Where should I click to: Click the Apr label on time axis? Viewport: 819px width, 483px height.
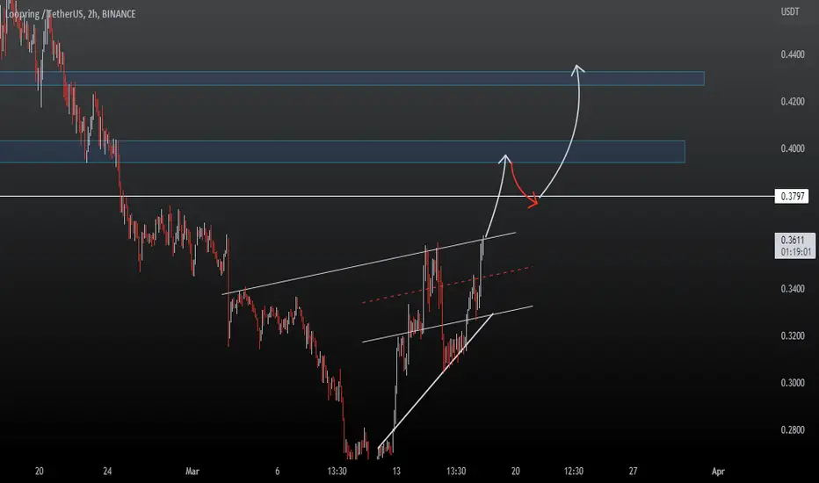tap(718, 471)
